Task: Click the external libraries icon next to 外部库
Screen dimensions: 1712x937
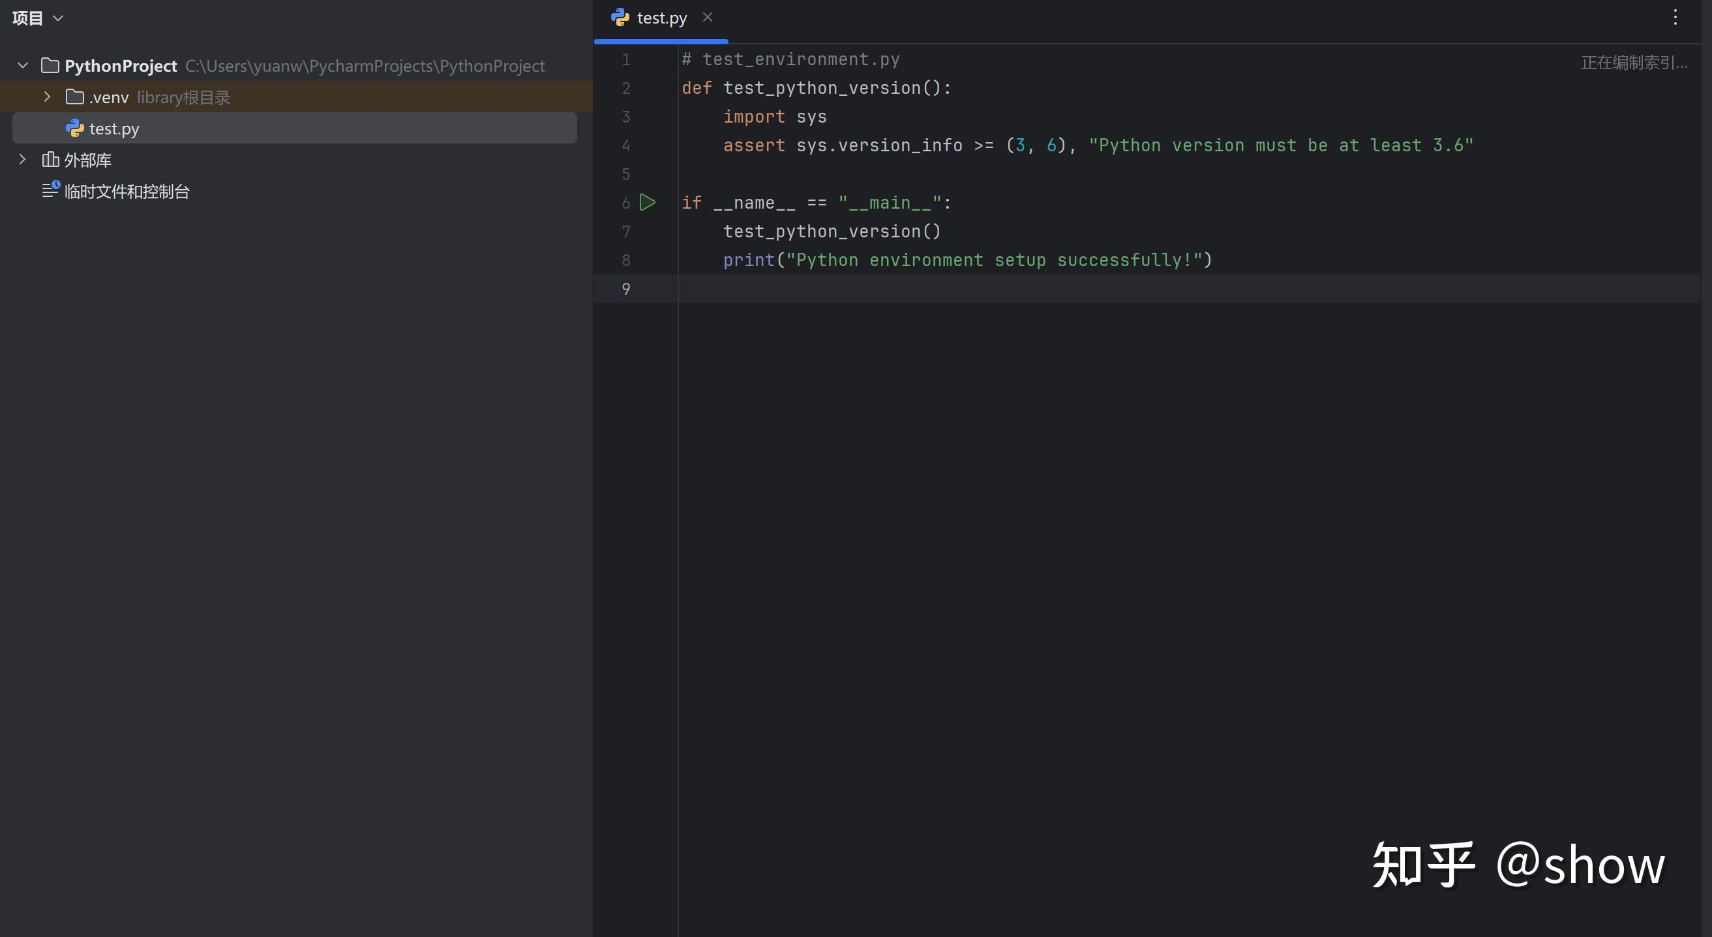Action: tap(50, 160)
